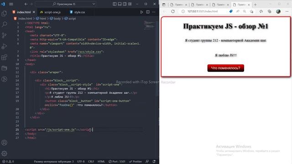Viewport: 292px width, 164px height.
Task: Open notifications bell in status bar
Action: click(x=154, y=161)
